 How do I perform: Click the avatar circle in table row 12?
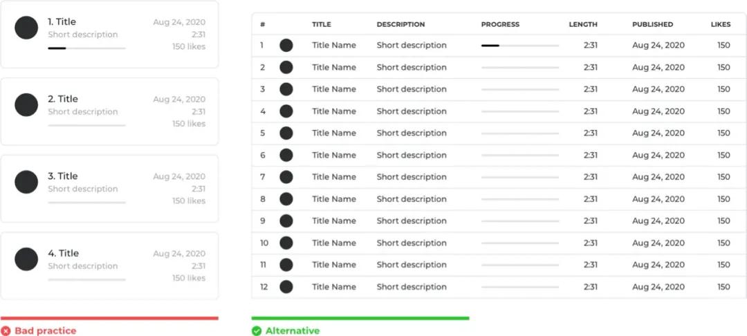(x=286, y=287)
